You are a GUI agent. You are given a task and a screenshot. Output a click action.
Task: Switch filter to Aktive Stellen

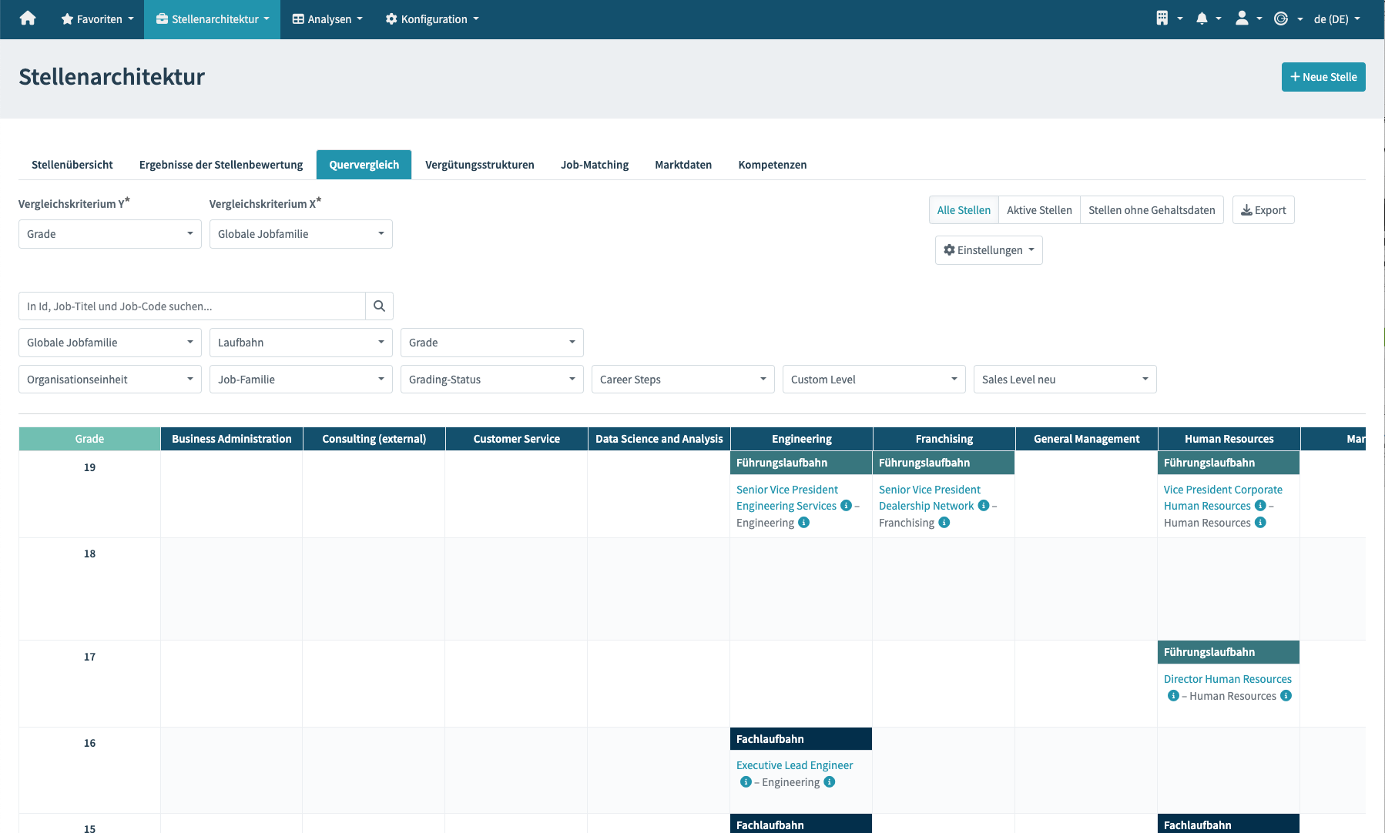pos(1039,210)
